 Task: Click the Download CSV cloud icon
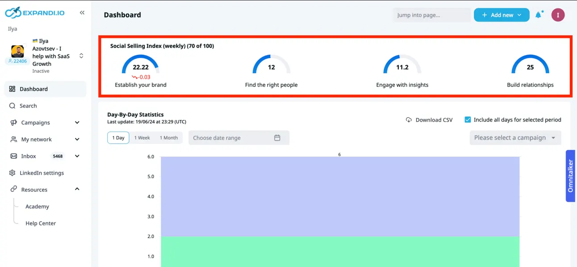pyautogui.click(x=409, y=120)
